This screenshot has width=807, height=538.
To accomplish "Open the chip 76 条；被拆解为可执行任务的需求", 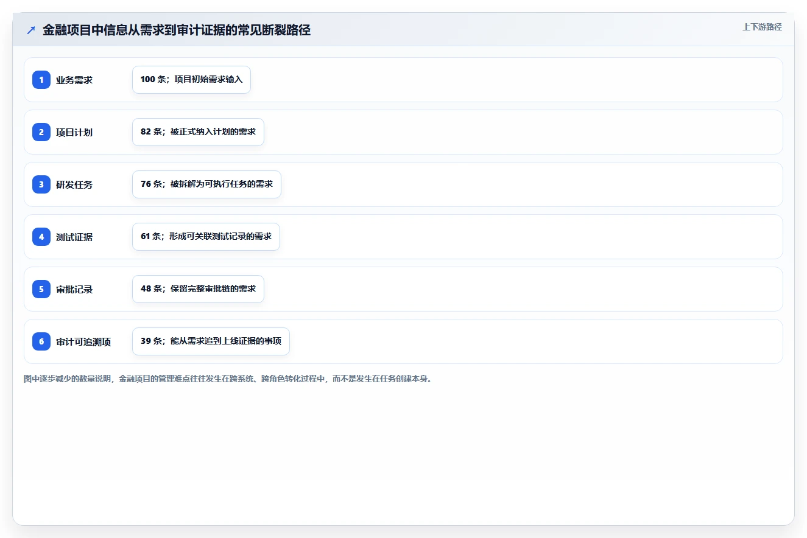I will (x=206, y=184).
